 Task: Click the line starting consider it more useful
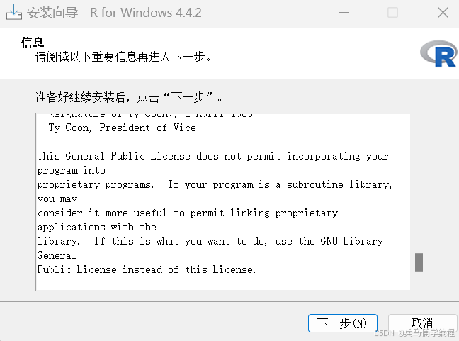pyautogui.click(x=188, y=213)
